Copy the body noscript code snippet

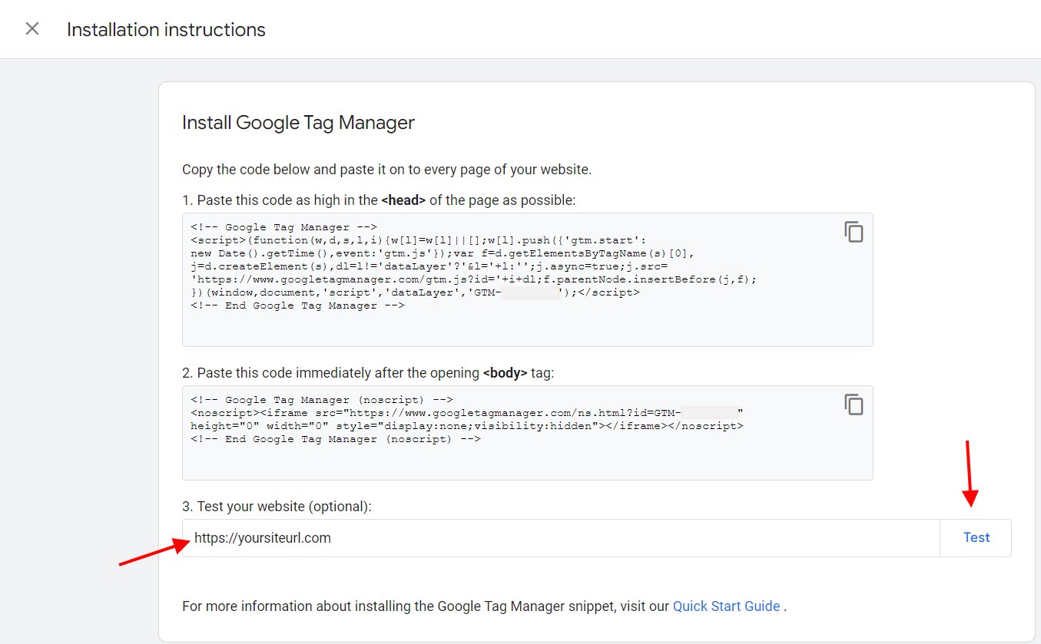854,405
